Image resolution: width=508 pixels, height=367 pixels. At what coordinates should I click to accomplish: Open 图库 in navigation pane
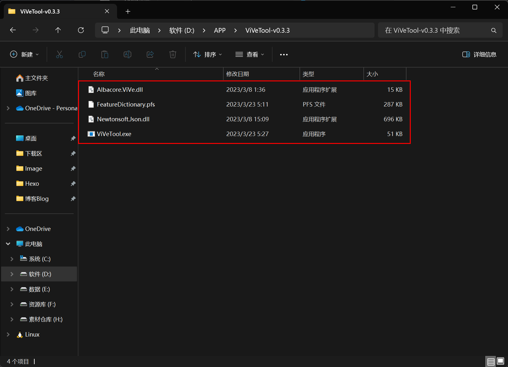pos(26,93)
